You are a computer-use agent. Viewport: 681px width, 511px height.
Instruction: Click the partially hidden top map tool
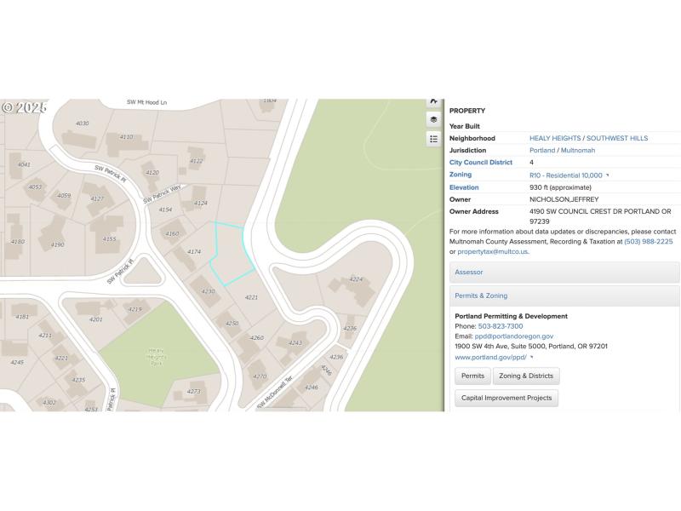click(x=433, y=102)
